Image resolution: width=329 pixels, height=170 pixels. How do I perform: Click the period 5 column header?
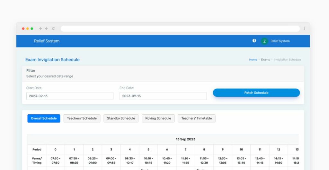click(x=148, y=149)
